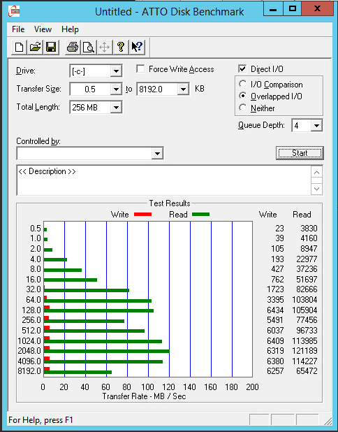Open the minimum Transfer Size dropdown showing 0.5
338x432 pixels.
tap(116, 89)
